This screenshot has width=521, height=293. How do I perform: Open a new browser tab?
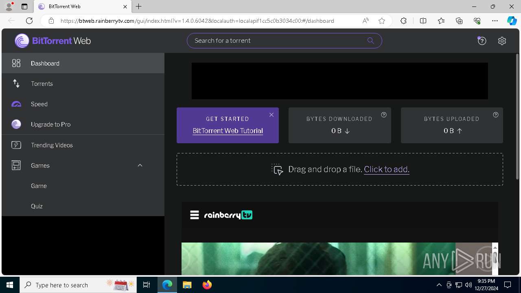[x=139, y=7]
